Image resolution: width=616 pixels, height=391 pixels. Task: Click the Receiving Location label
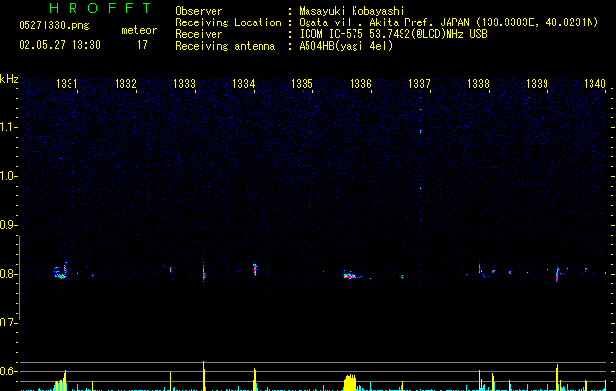point(228,22)
